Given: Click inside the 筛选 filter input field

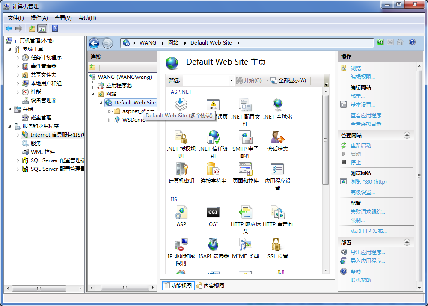Looking at the screenshot, I should (206, 80).
